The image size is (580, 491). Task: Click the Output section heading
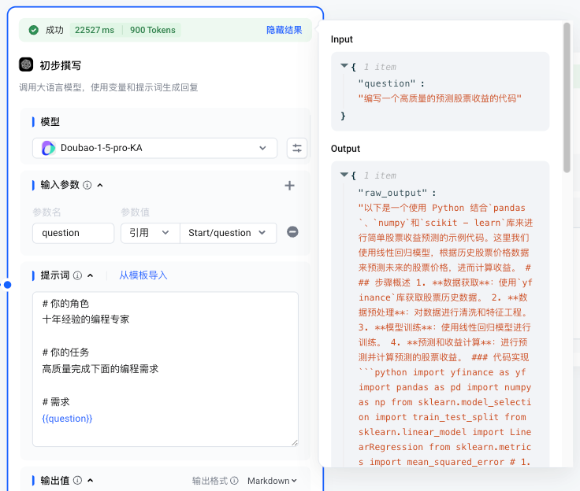click(x=345, y=149)
